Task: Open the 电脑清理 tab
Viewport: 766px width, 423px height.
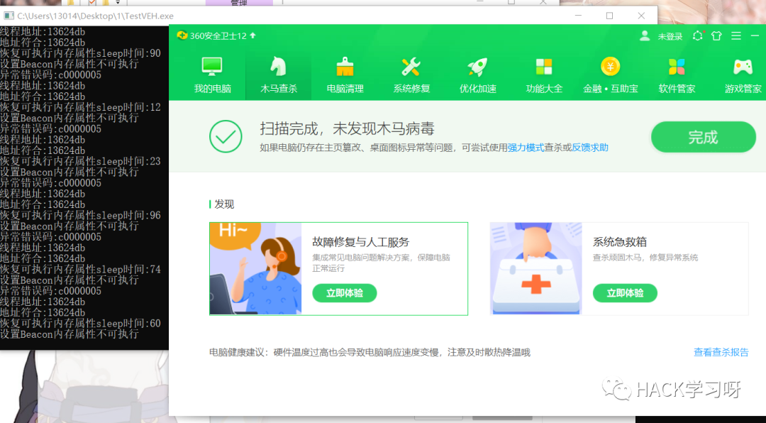Action: coord(345,75)
